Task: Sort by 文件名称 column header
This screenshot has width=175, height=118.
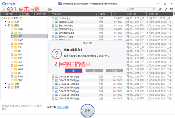Action: coord(73,14)
